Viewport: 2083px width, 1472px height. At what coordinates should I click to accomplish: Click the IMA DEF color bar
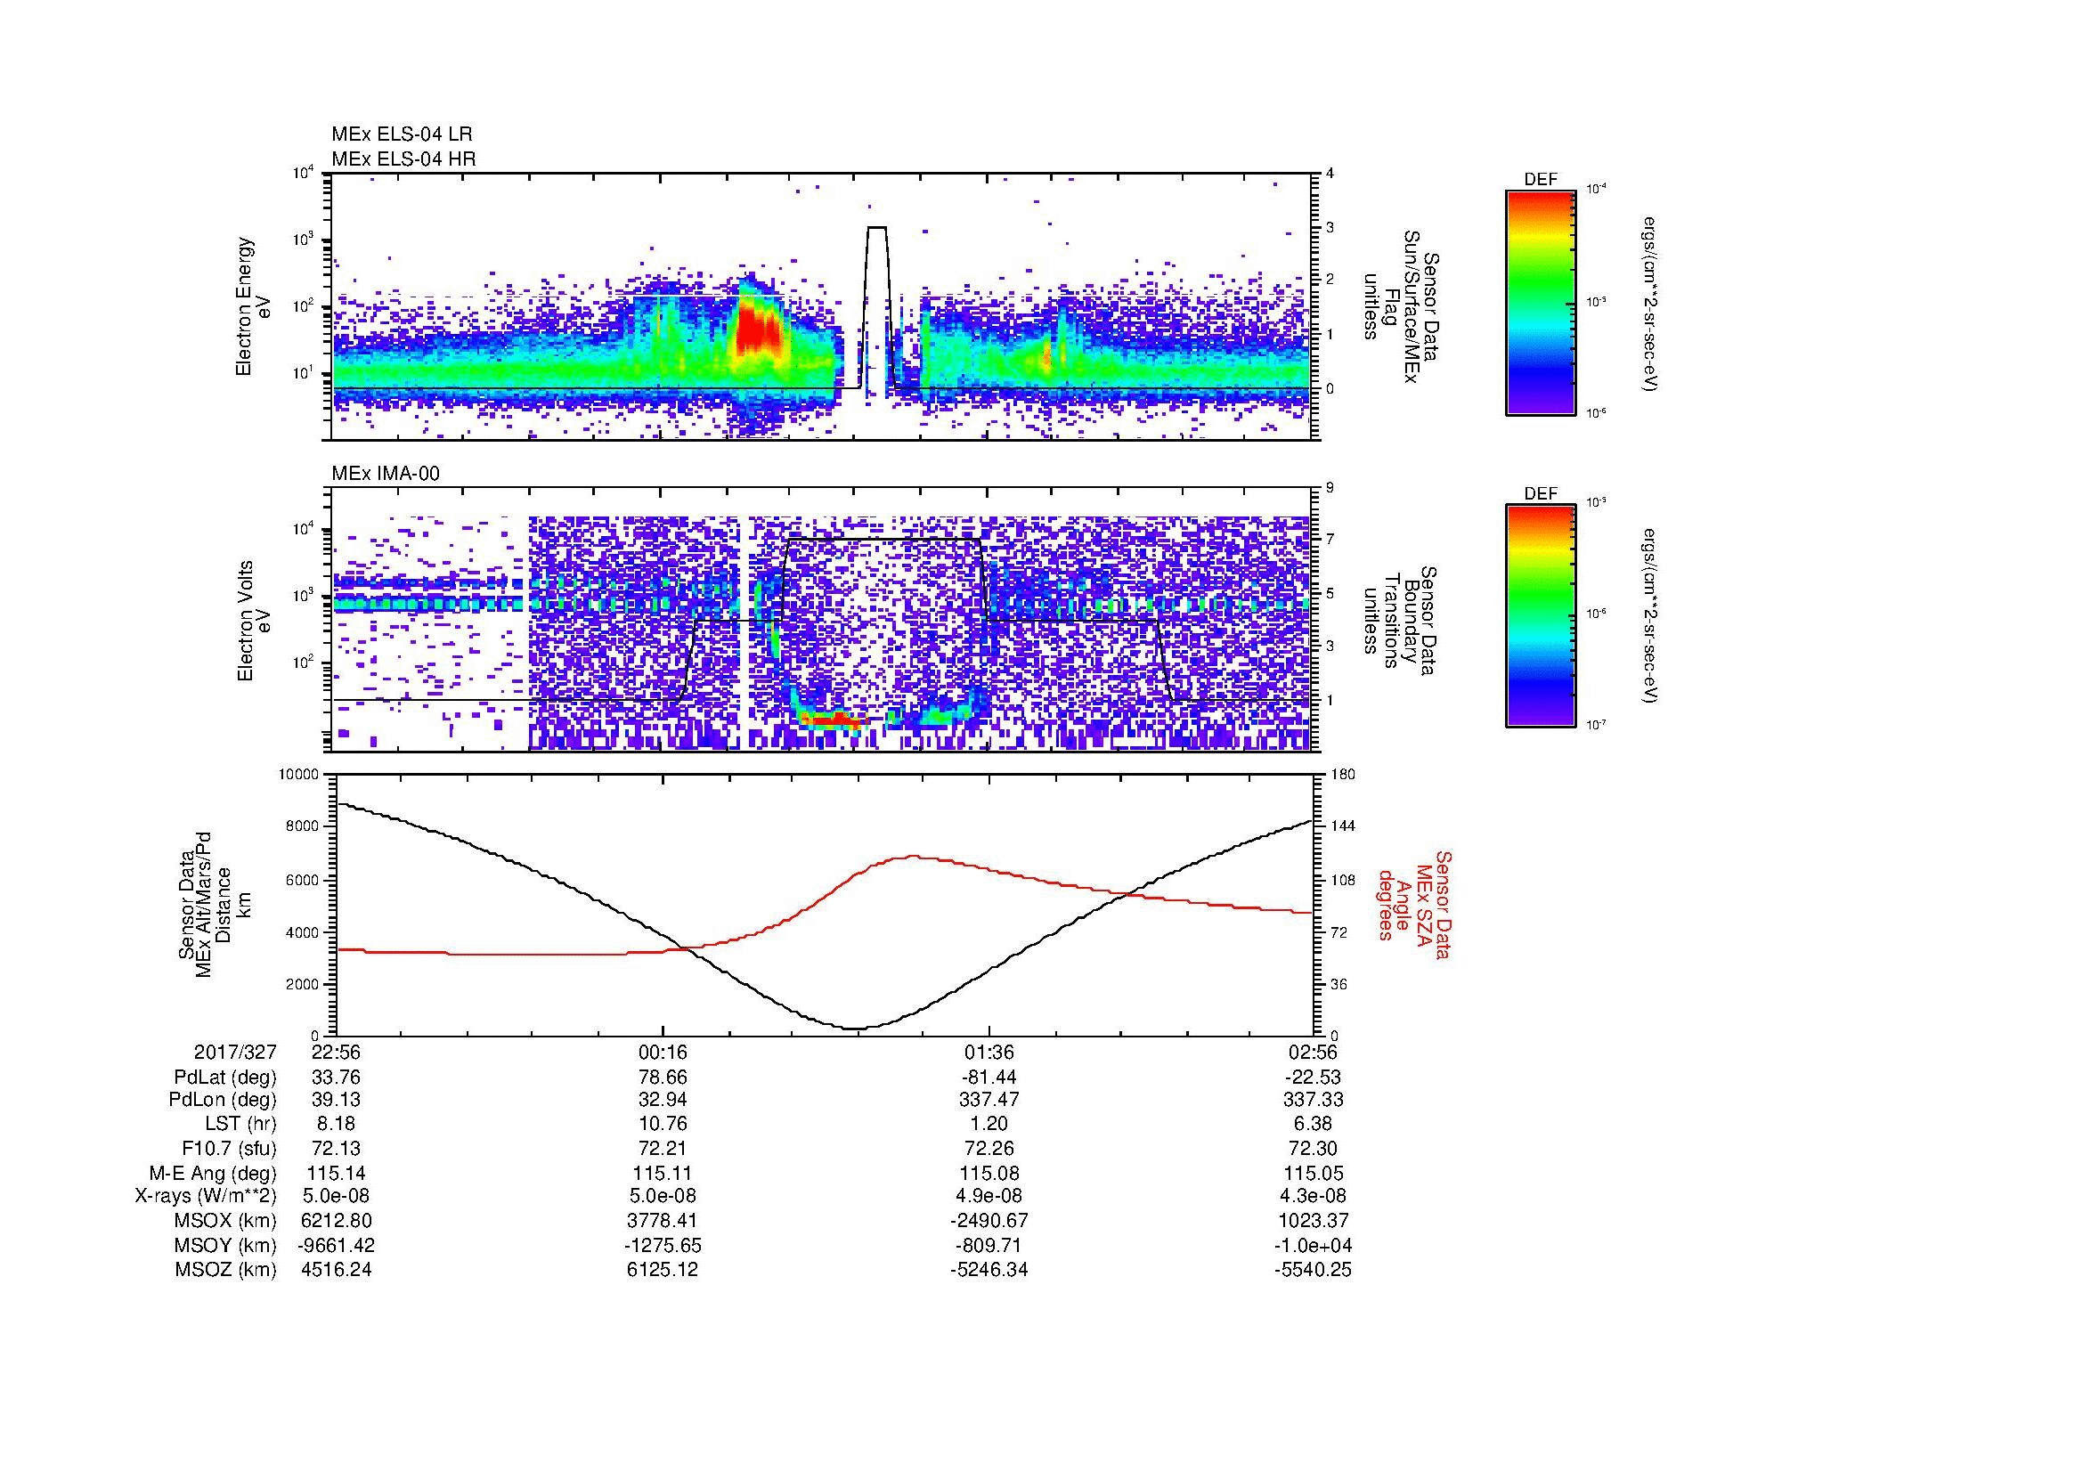1540,616
